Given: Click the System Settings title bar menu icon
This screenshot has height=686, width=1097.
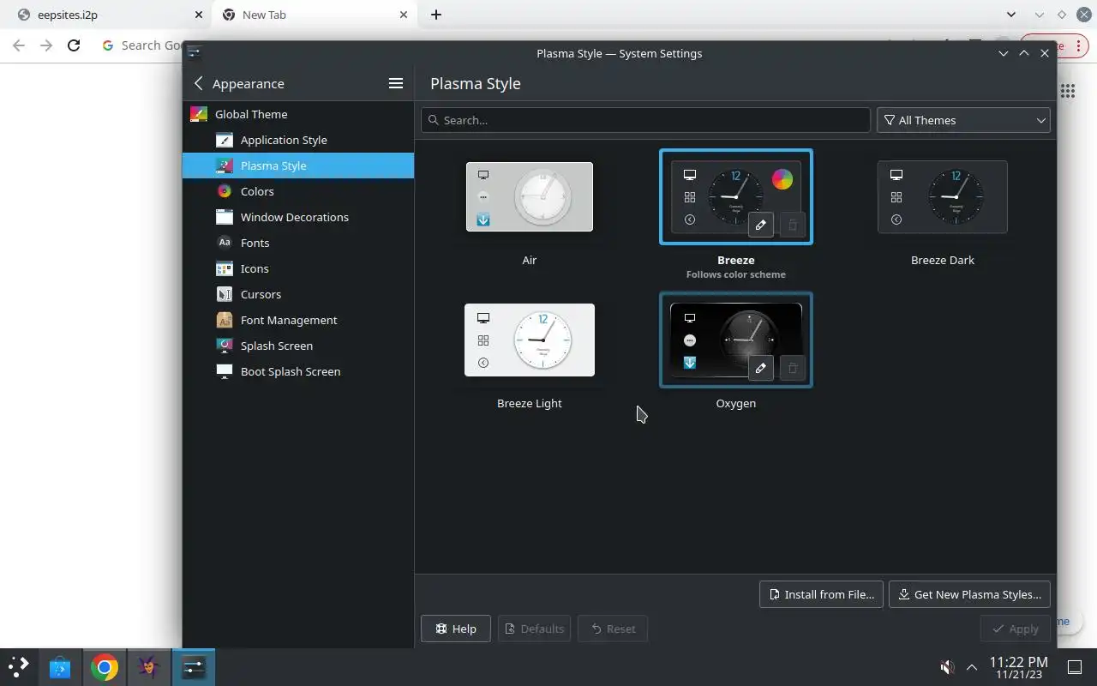Looking at the screenshot, I should pos(194,52).
